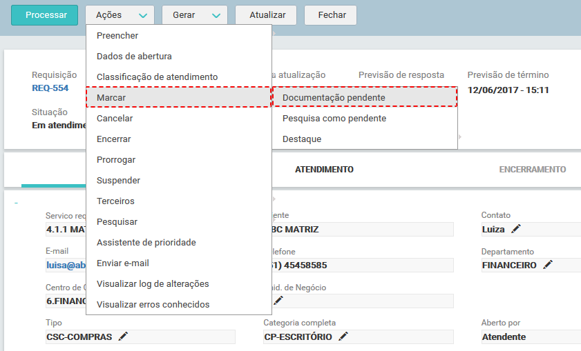Select Prorrogar menu option
The width and height of the screenshot is (581, 351).
click(179, 160)
